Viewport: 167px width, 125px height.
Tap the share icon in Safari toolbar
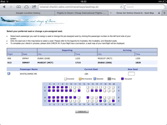coord(34,7)
